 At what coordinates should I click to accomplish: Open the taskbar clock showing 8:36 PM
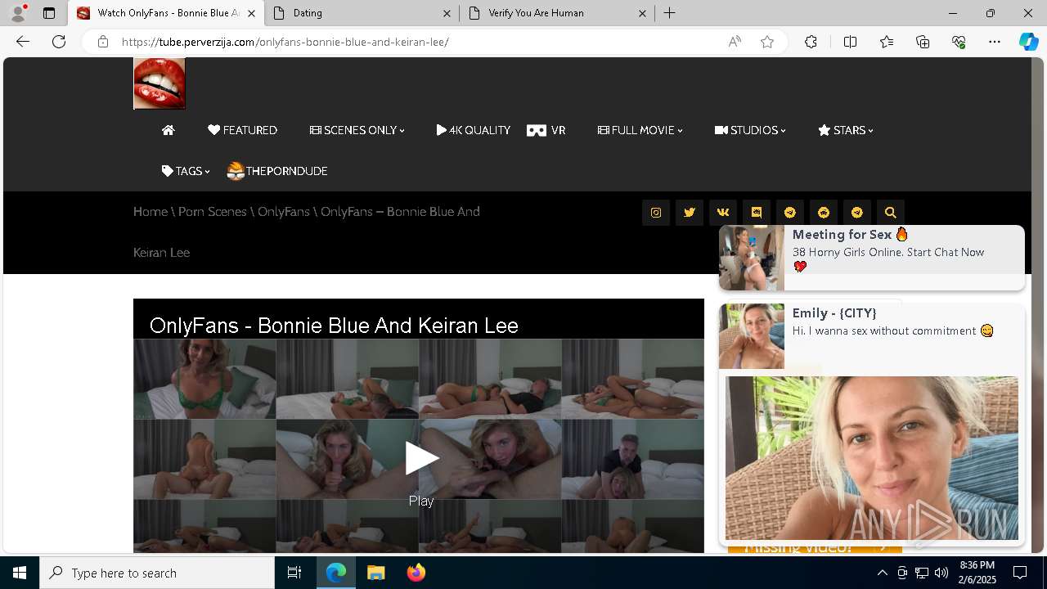977,573
